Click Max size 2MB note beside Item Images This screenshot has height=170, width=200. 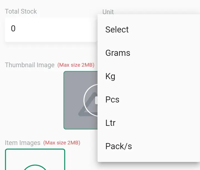coord(62,143)
